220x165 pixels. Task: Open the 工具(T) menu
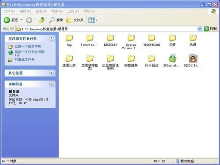click(x=73, y=11)
